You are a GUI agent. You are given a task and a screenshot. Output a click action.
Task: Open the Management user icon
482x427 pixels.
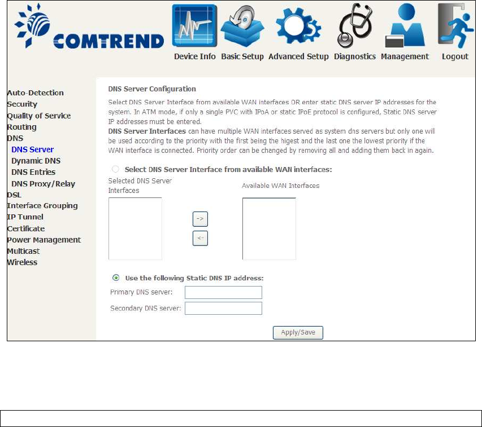click(405, 25)
